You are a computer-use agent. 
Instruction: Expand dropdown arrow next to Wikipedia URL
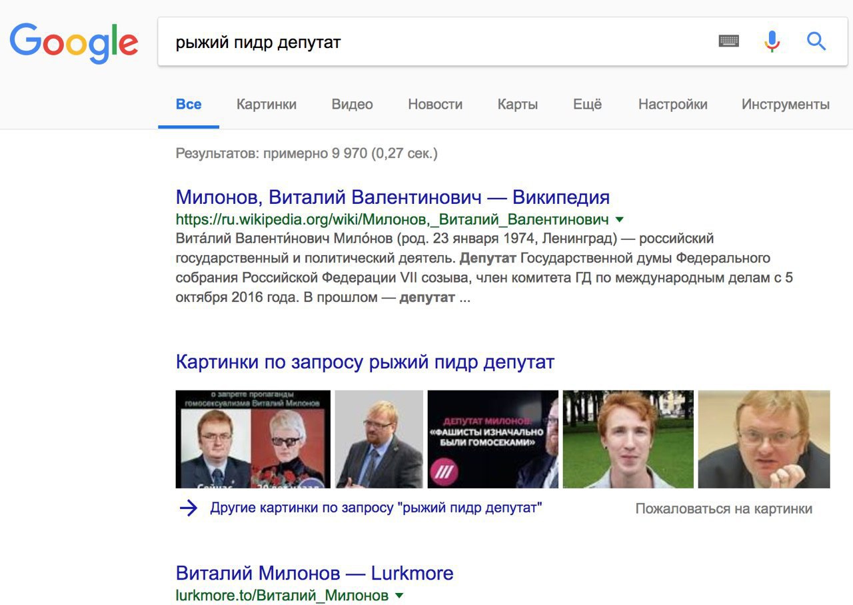click(620, 219)
